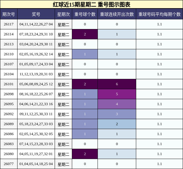Image resolution: width=183 pixels, height=169 pixels.
Task: Click numbers 11,12,13,19,20,31 03
Action: (x=36, y=74)
